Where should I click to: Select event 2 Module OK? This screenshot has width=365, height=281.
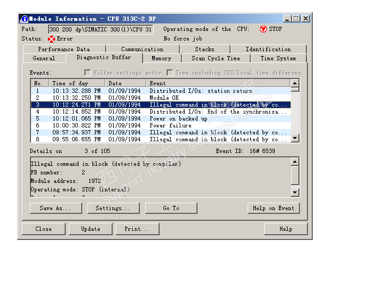coord(161,98)
